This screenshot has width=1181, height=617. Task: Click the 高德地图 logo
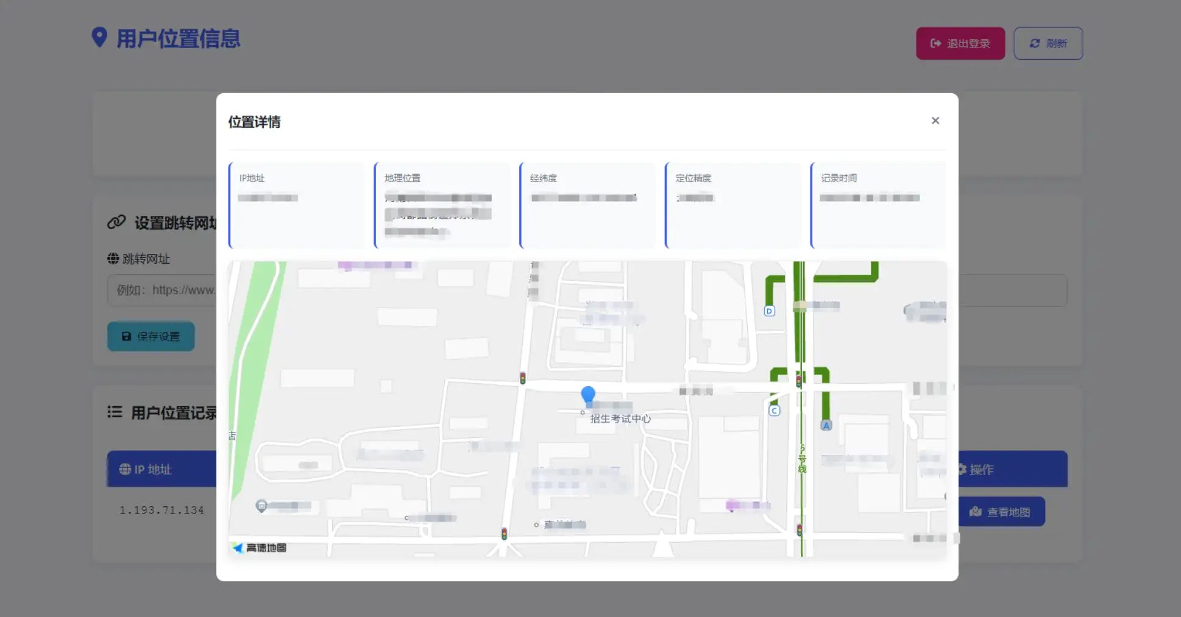point(260,548)
